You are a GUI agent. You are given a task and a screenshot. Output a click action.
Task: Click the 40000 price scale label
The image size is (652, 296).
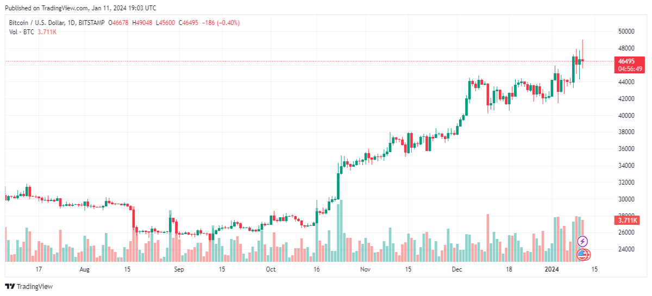[x=626, y=116]
